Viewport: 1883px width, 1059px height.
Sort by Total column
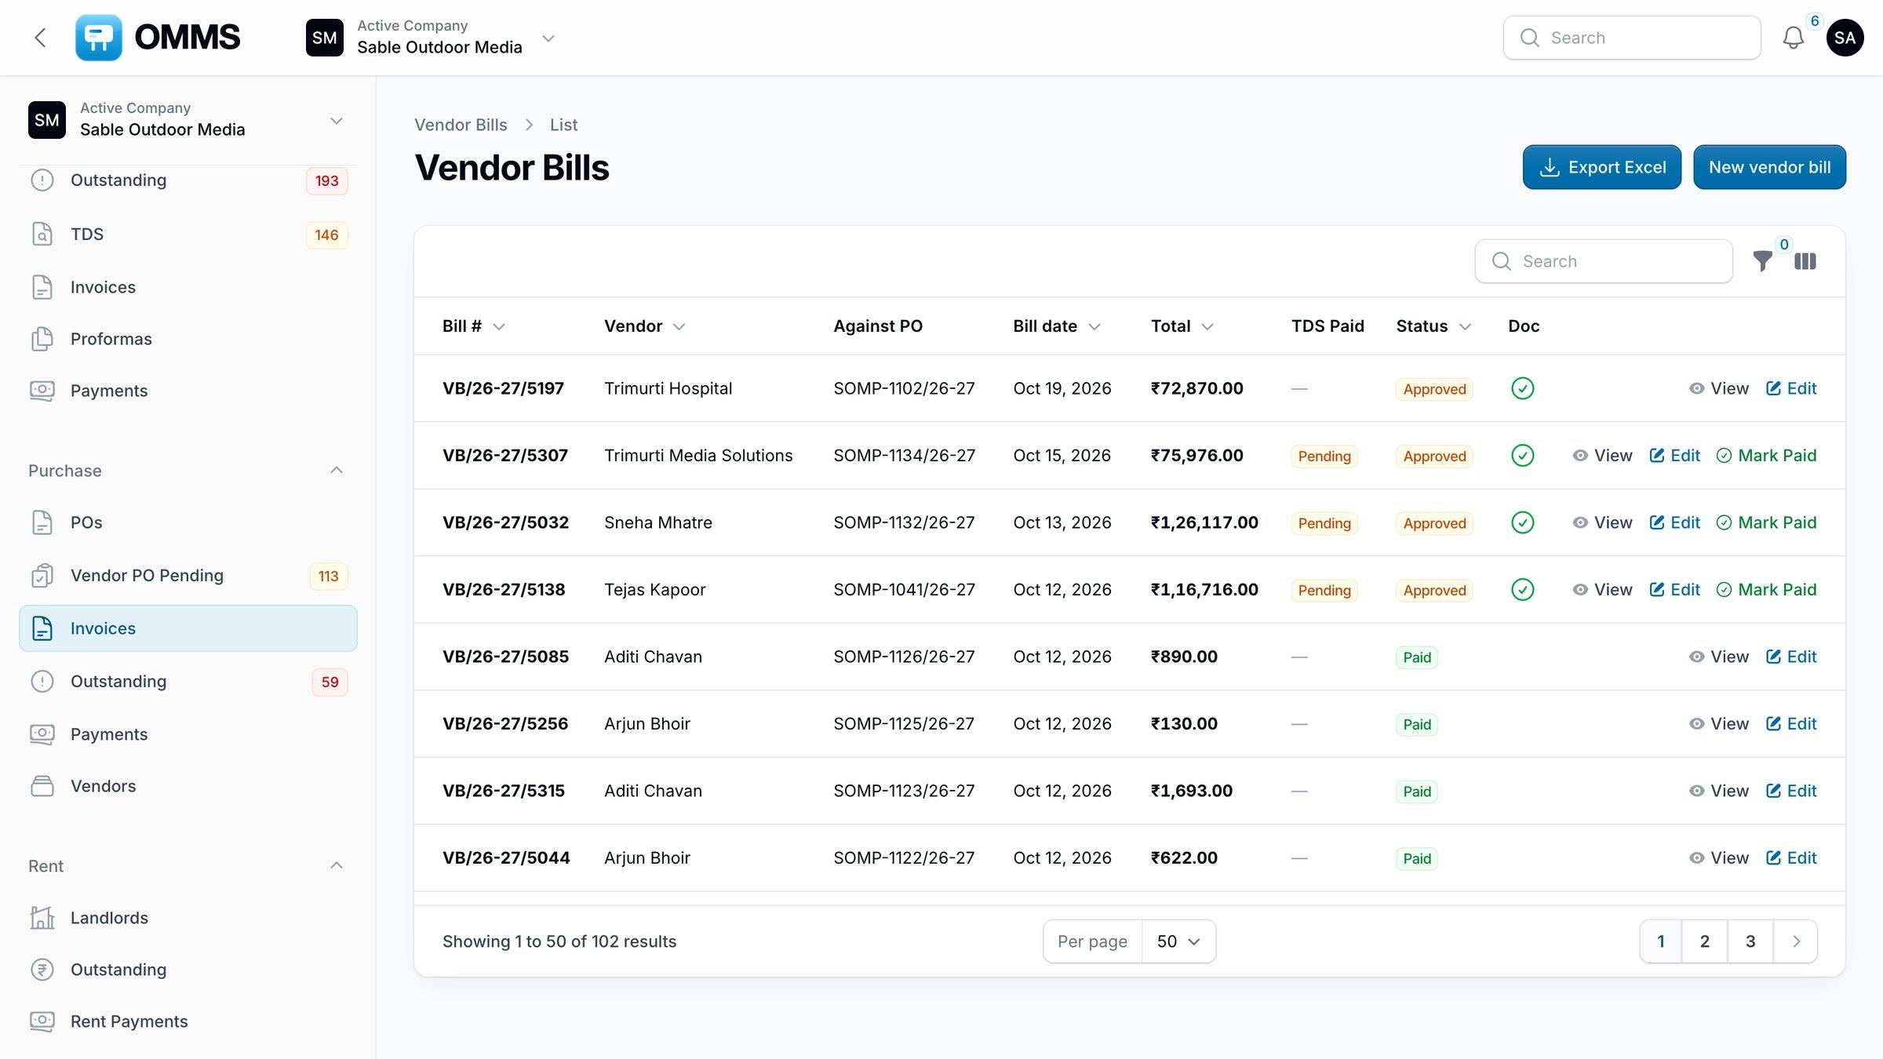pos(1182,326)
